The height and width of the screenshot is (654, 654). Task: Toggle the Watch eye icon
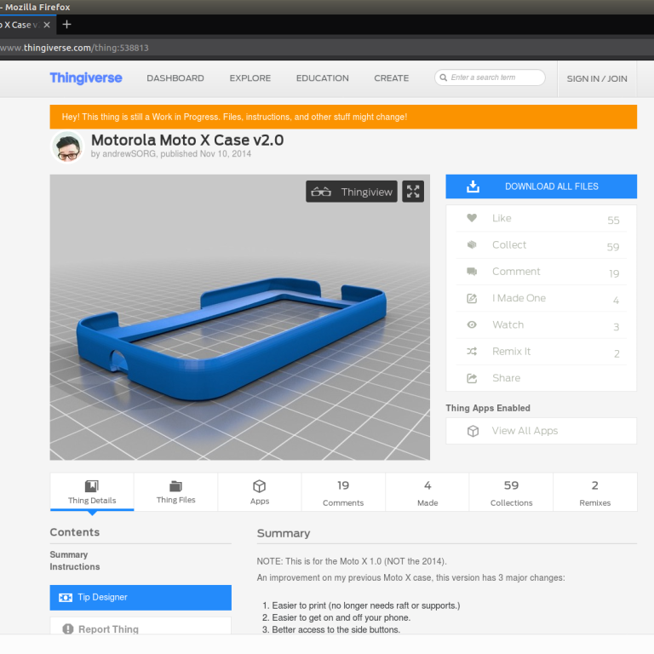coord(472,324)
